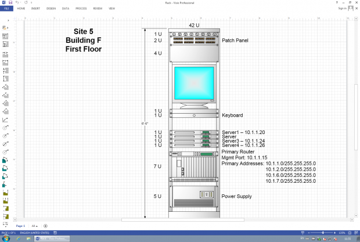
Task: Open File Explorer from the taskbar
Action: coord(28,239)
